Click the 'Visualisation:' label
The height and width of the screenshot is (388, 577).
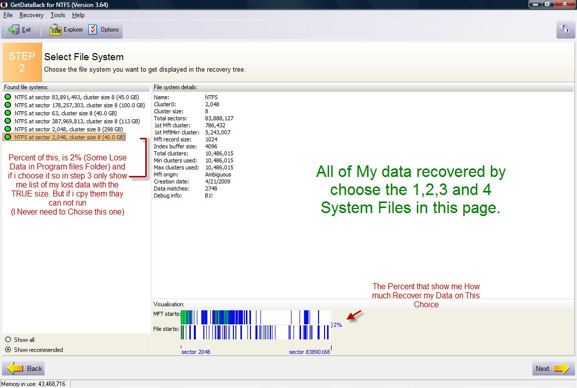[x=169, y=304]
